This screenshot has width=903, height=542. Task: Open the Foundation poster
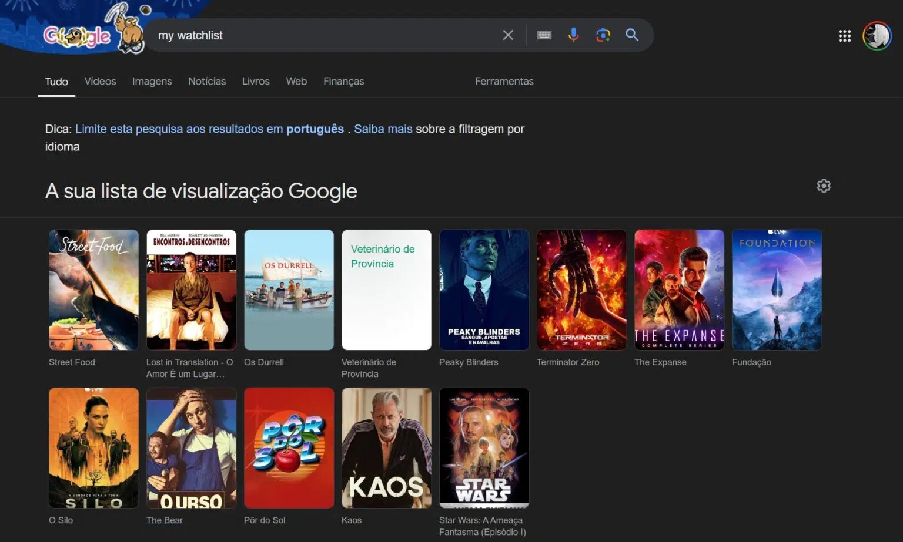pos(777,290)
